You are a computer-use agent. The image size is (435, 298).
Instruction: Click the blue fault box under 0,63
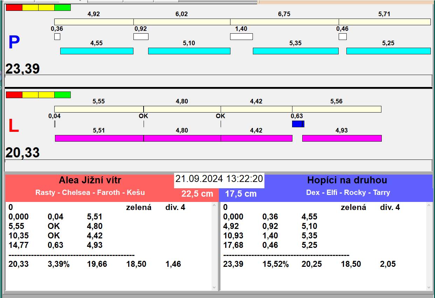pyautogui.click(x=298, y=124)
